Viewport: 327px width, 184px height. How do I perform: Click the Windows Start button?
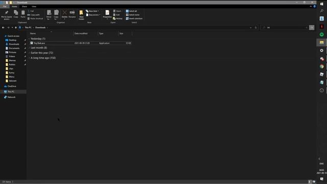point(321,4)
